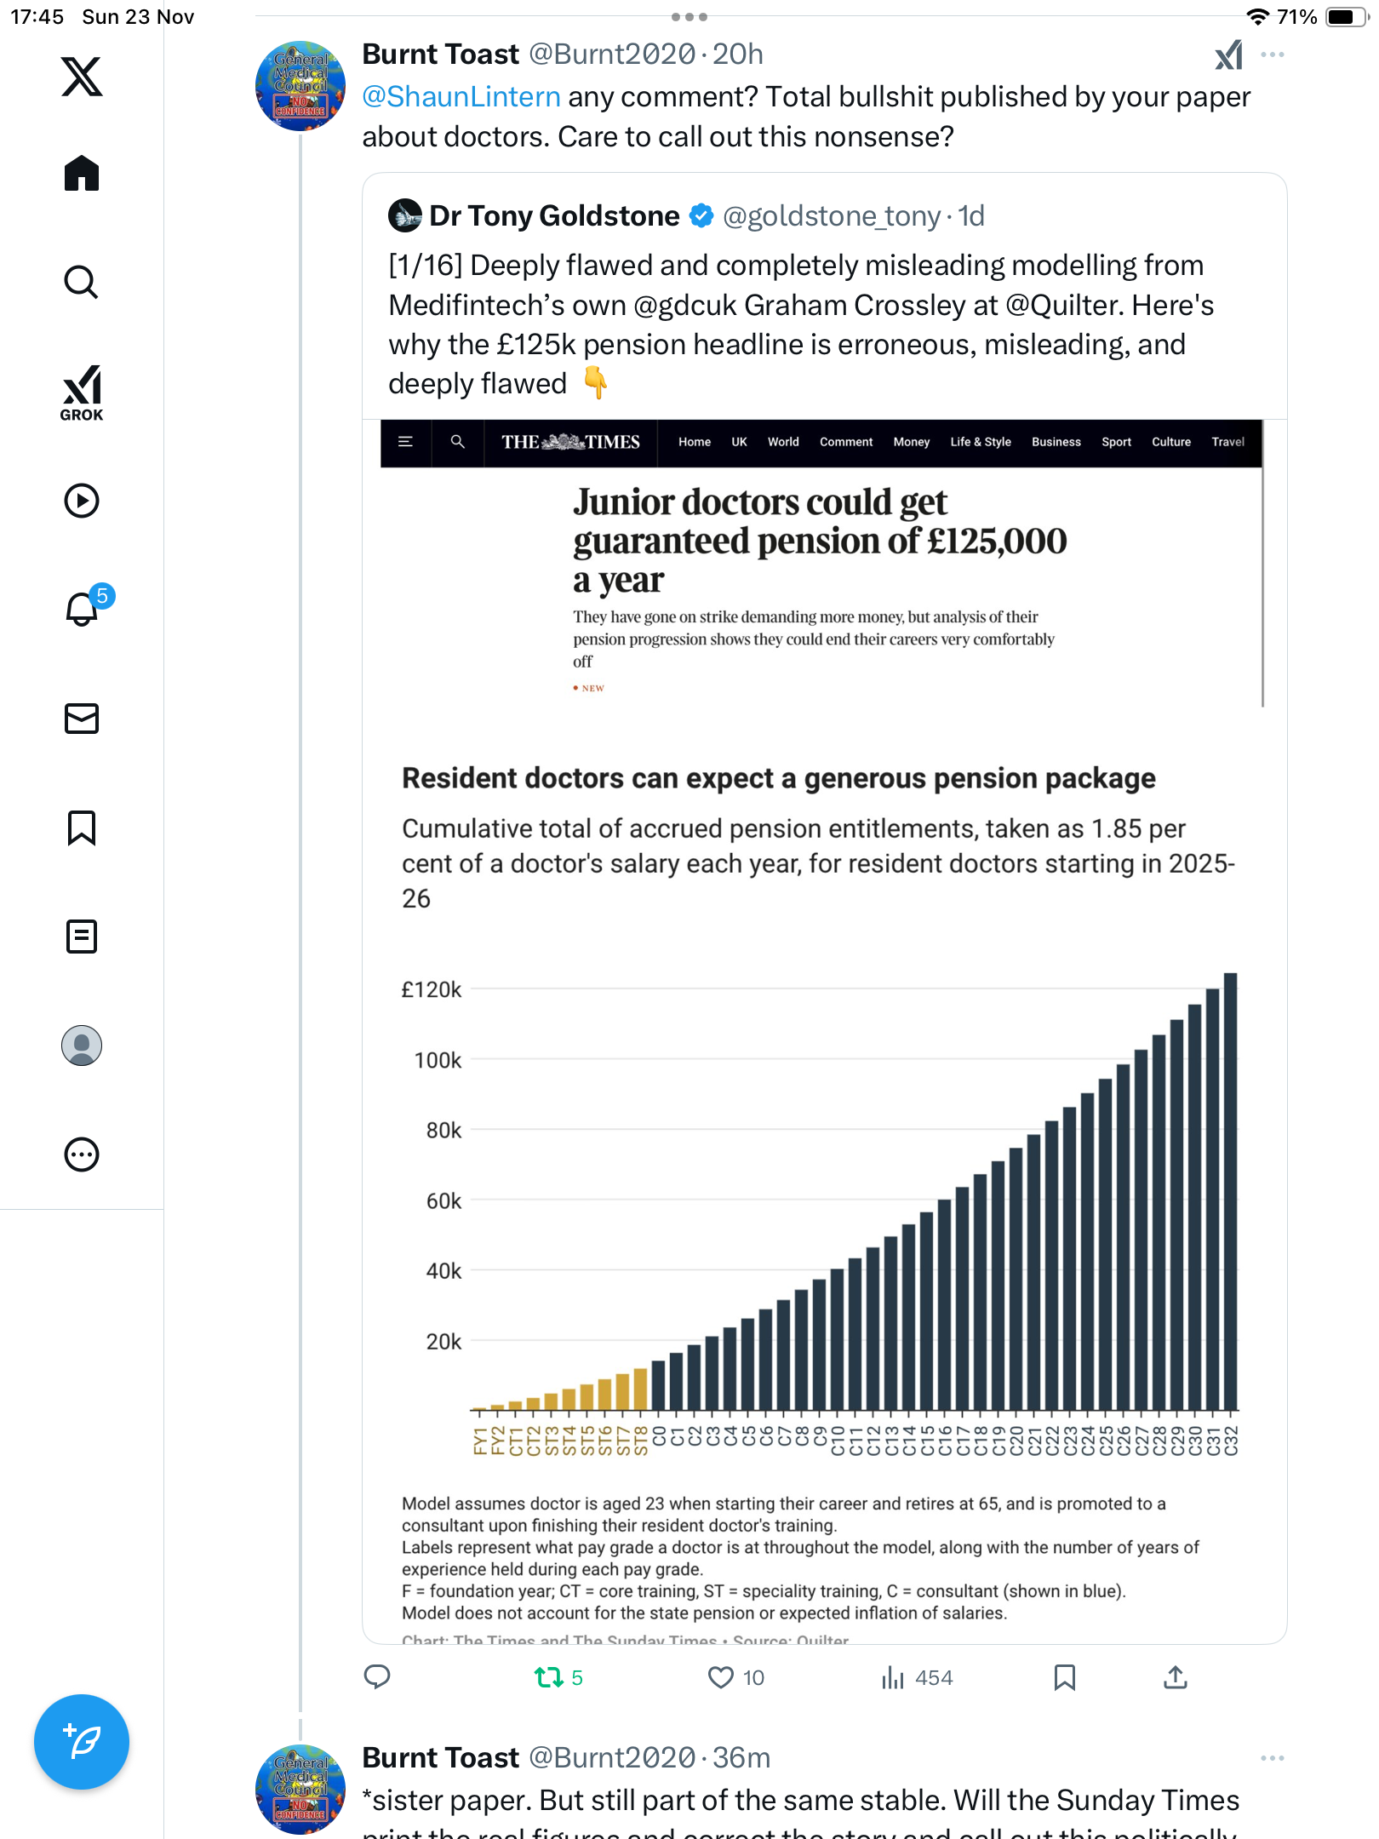1379x1839 pixels.
Task: Open notifications bell with 5 badge
Action: pyautogui.click(x=82, y=609)
